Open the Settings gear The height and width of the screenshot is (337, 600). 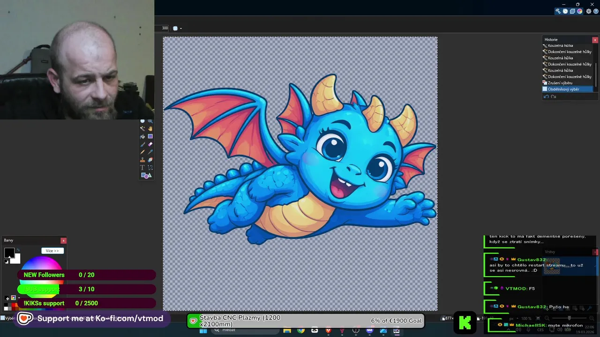pyautogui.click(x=589, y=11)
